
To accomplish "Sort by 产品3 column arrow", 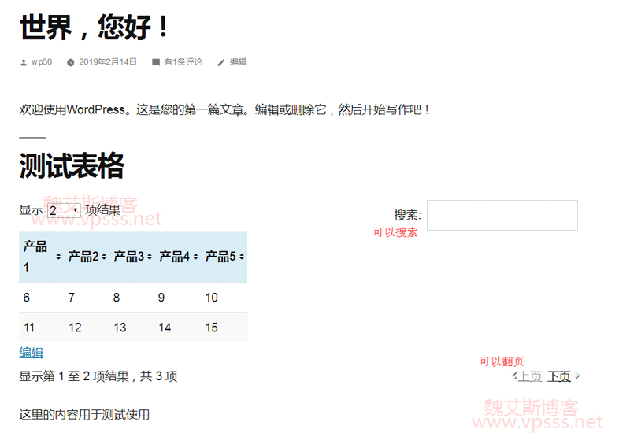I will click(150, 257).
